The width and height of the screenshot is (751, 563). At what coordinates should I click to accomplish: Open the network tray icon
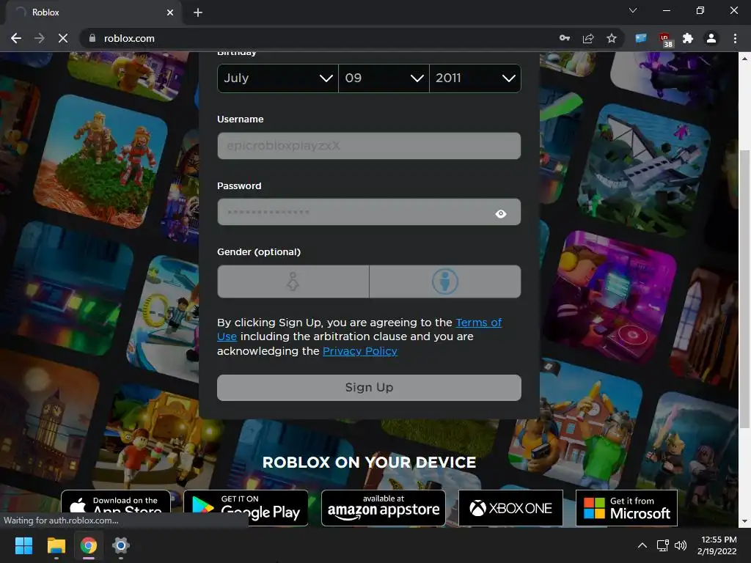click(x=663, y=545)
